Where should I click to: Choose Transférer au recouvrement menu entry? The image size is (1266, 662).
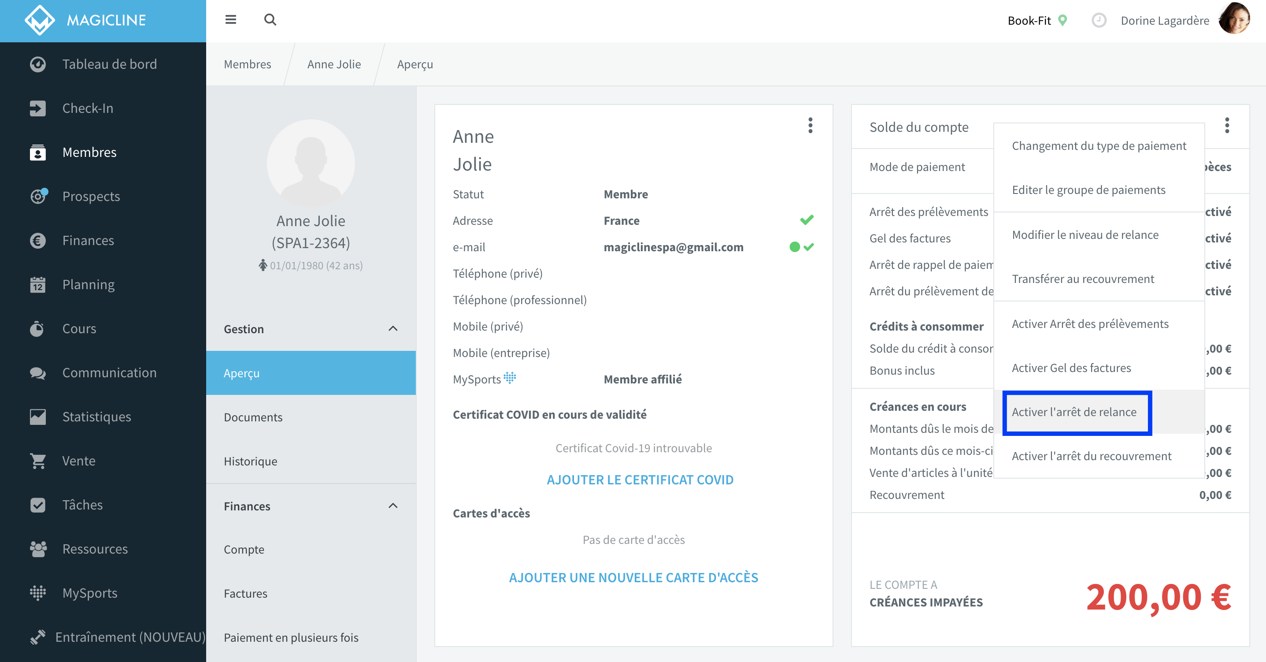(1083, 279)
